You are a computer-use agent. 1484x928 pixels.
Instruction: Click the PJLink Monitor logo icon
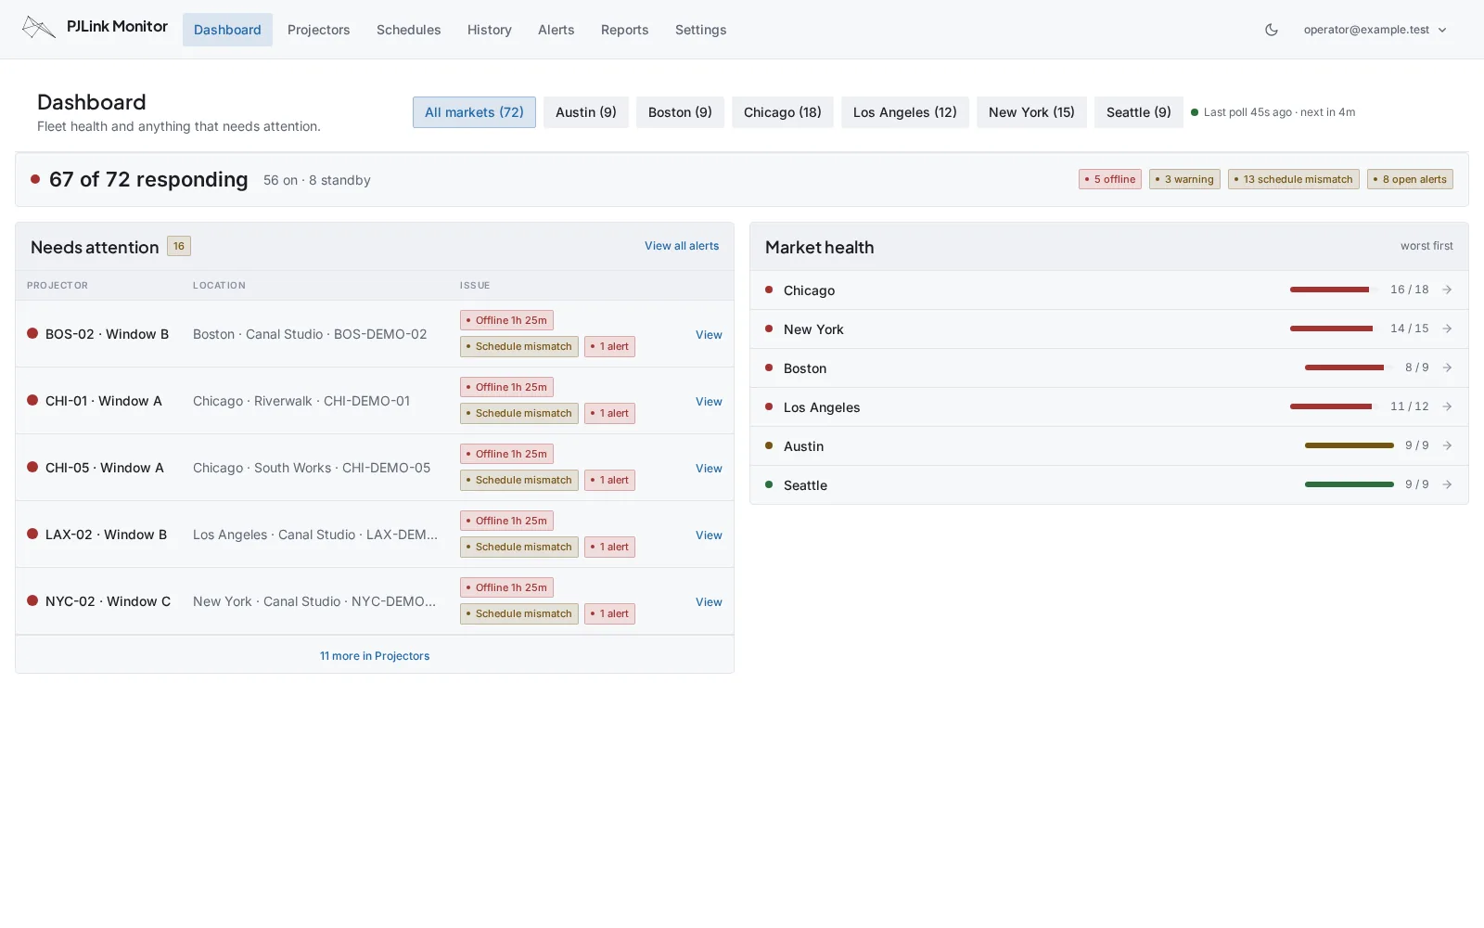tap(39, 28)
